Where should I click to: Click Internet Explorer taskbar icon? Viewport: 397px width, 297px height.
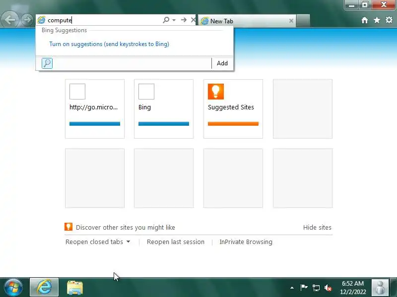click(44, 288)
